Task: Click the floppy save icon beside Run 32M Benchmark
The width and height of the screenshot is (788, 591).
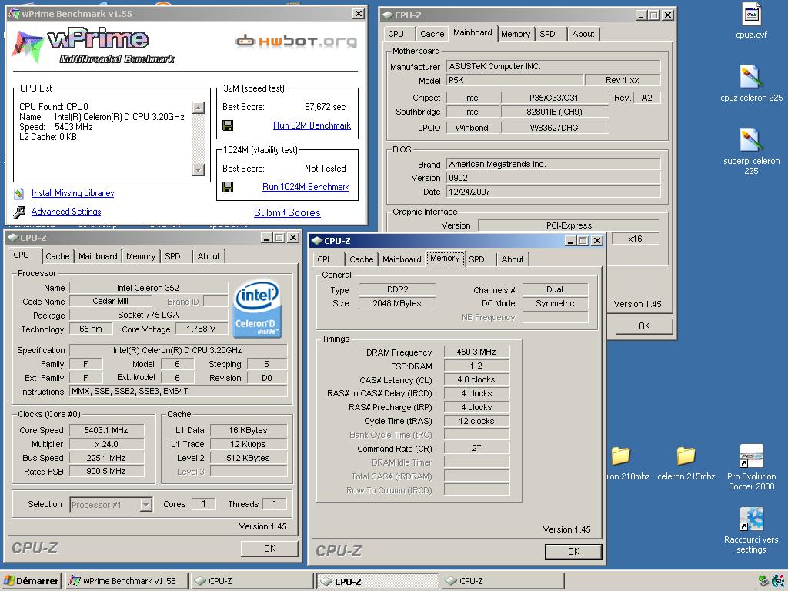Action: click(x=228, y=125)
